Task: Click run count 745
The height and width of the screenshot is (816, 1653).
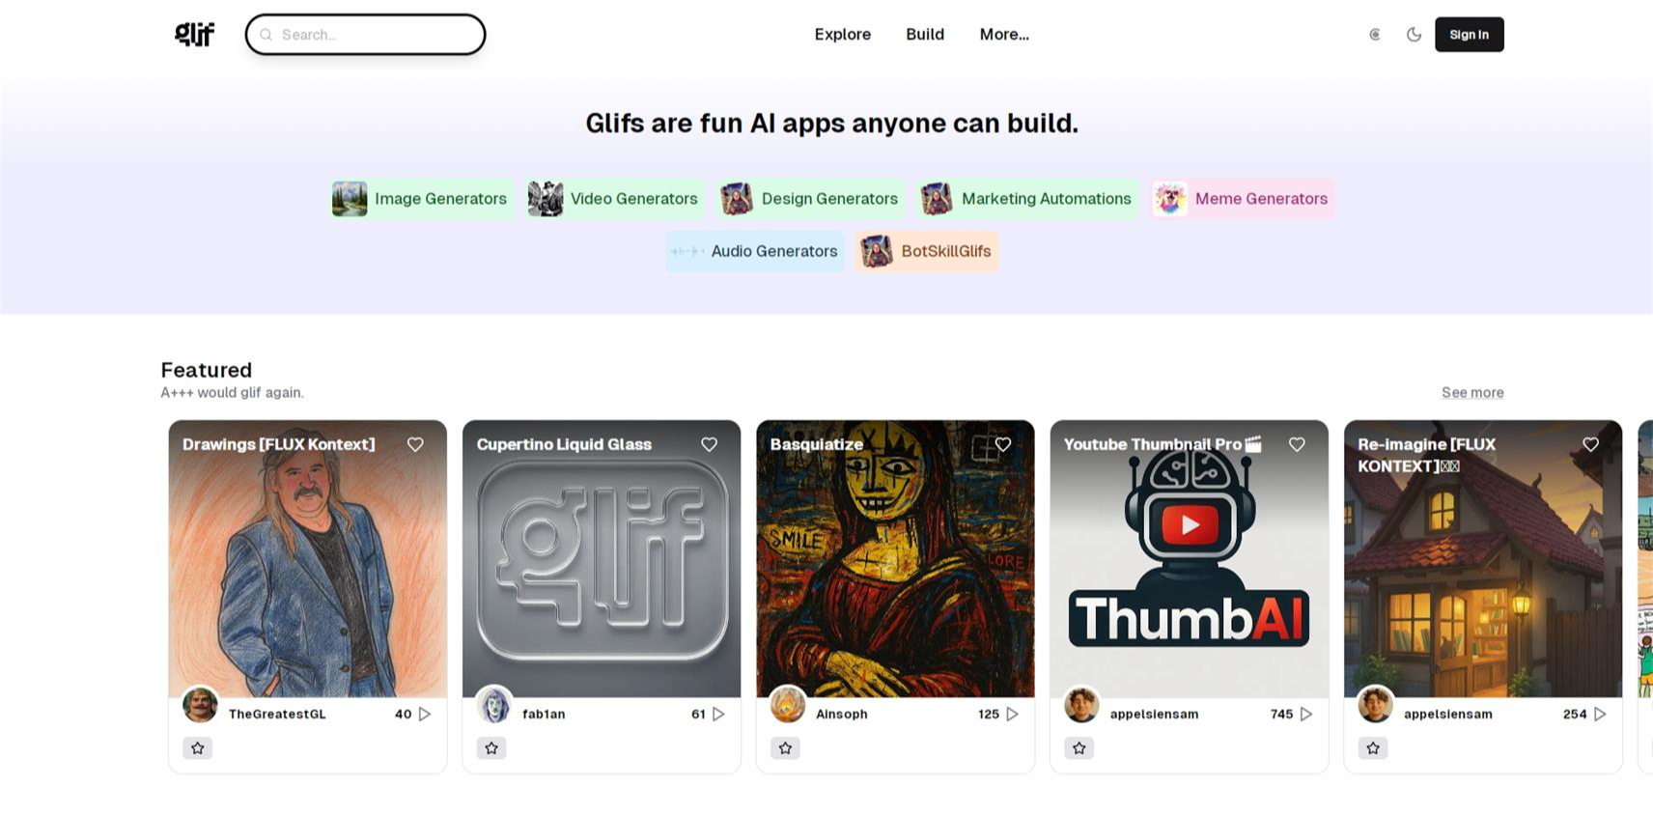Action: [1281, 715]
